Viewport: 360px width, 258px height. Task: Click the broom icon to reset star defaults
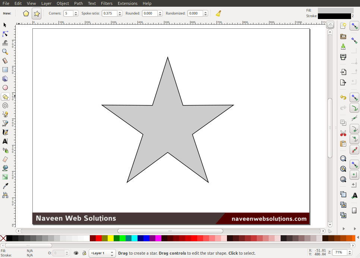[218, 13]
